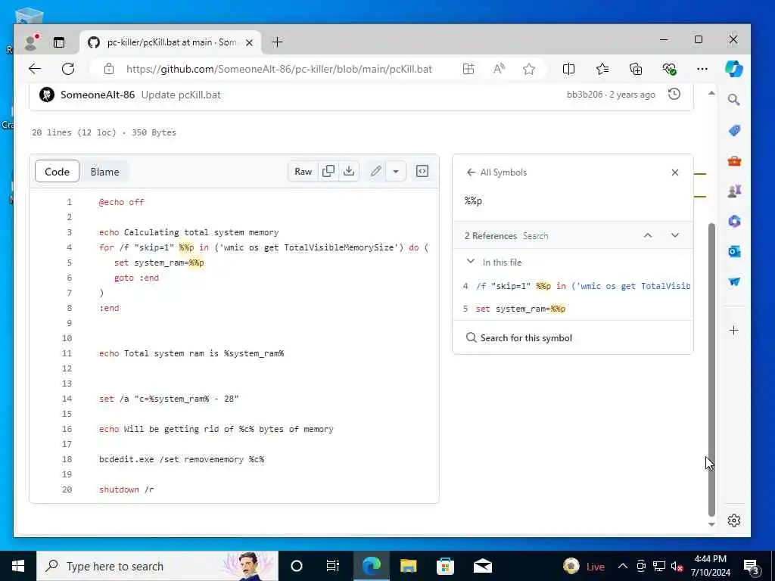Viewport: 775px width, 581px height.
Task: Click the Search link beside 2 References
Action: (x=535, y=236)
